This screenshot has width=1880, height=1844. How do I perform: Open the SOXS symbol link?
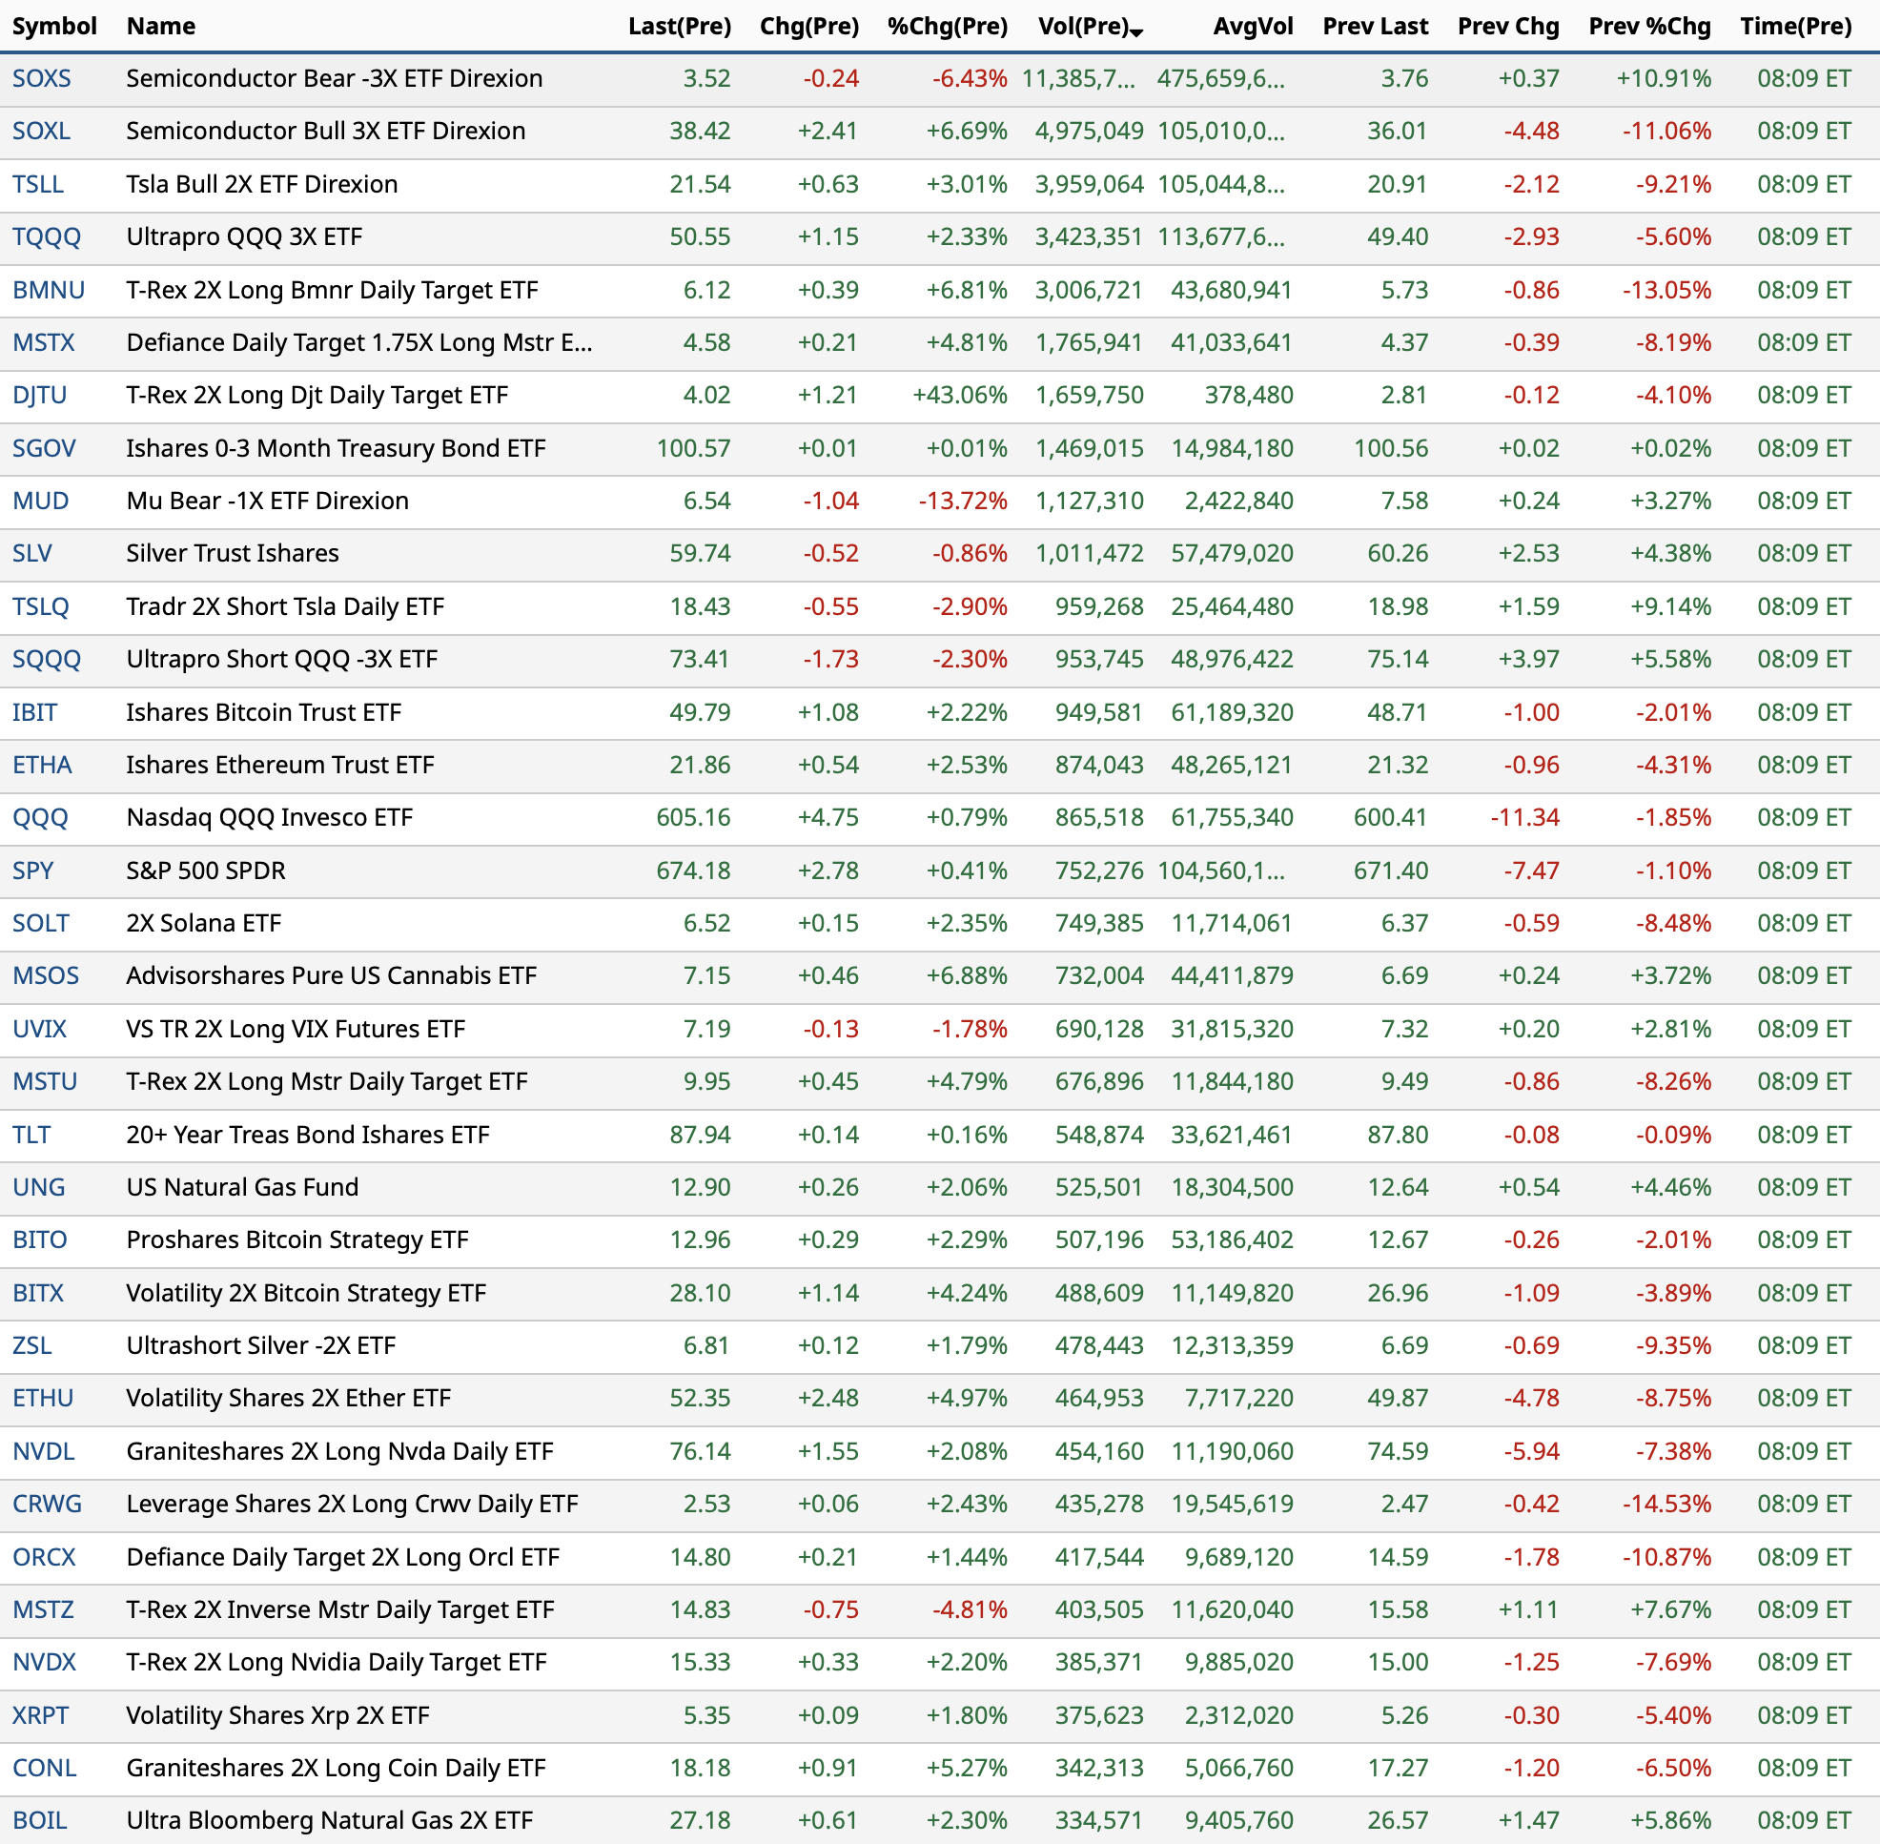coord(42,78)
